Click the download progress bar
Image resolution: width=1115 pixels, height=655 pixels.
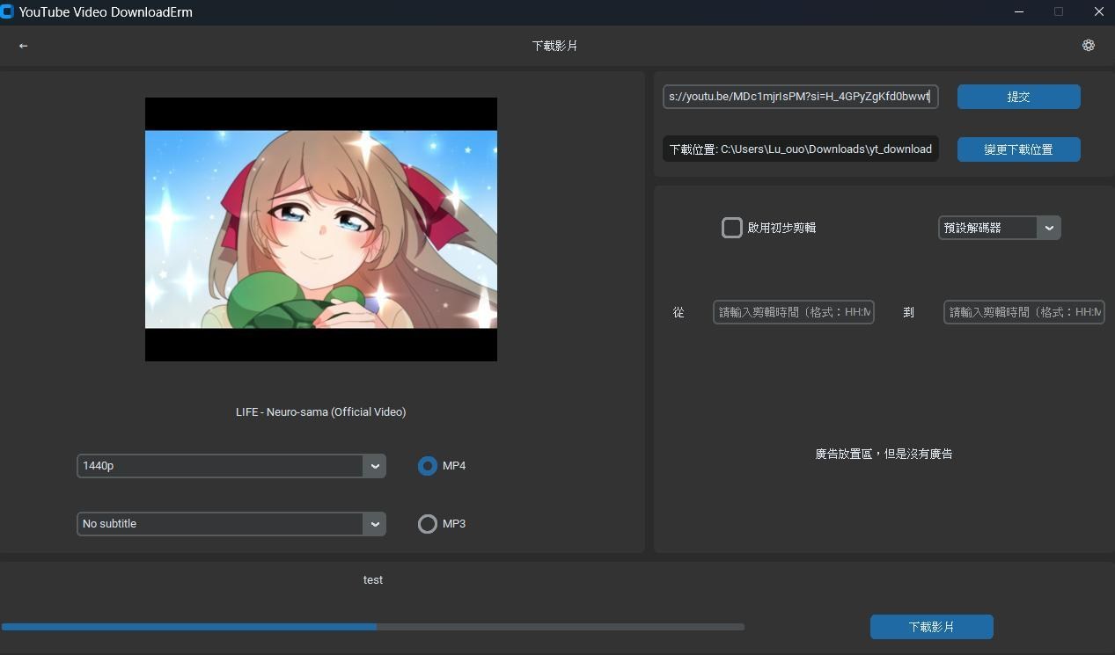click(x=373, y=627)
